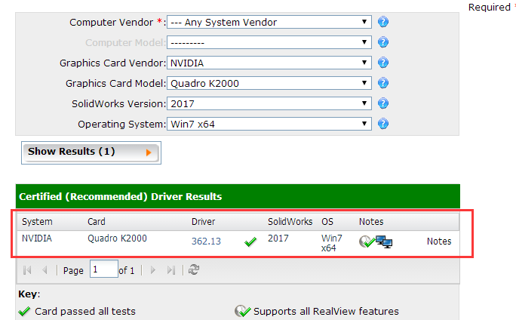Open help icon for Graphics Card Model
516x320 pixels.
pos(383,83)
